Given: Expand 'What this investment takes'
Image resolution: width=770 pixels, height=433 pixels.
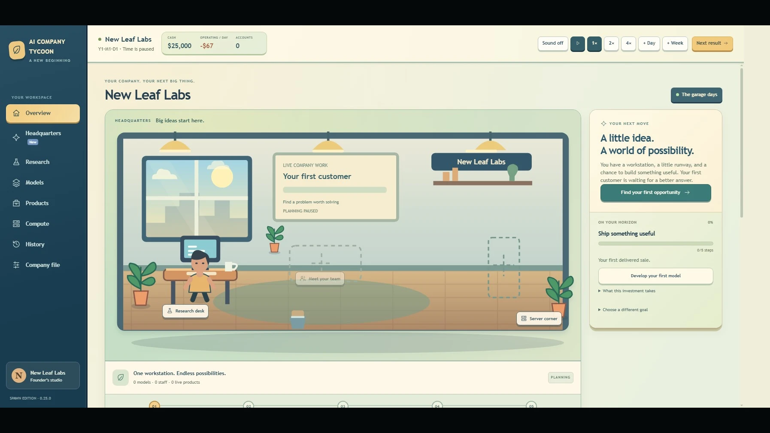Looking at the screenshot, I should click(x=627, y=291).
